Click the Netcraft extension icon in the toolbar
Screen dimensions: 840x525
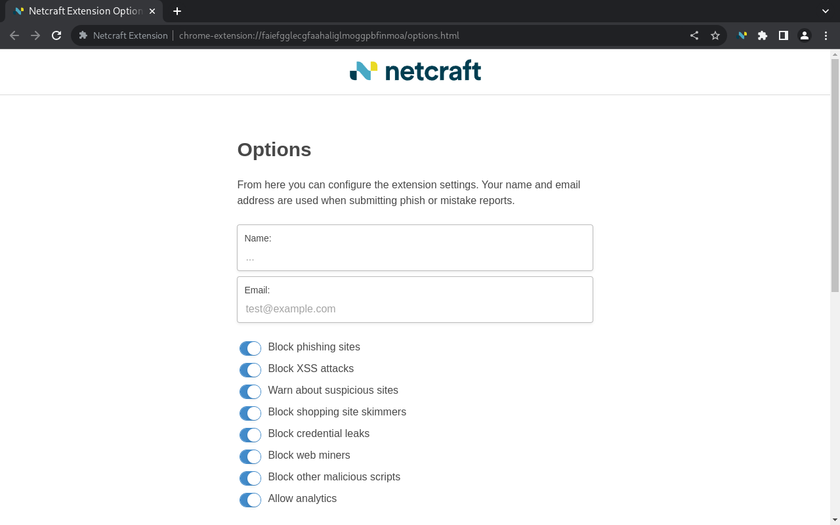pyautogui.click(x=742, y=35)
